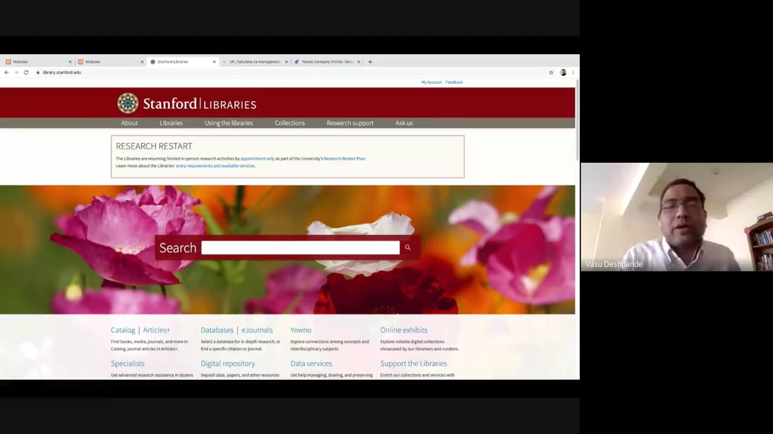Open the Ask us menu

click(x=404, y=123)
